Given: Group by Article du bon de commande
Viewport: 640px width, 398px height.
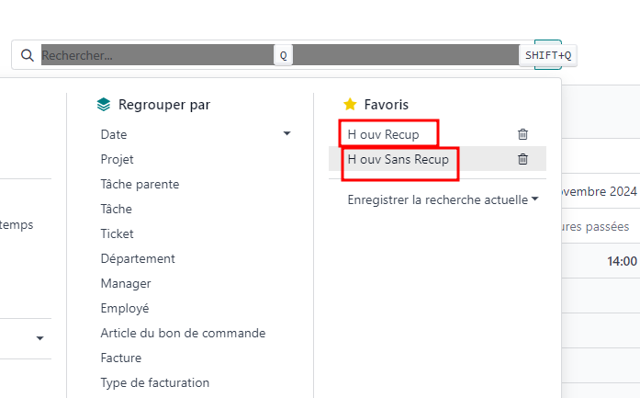Looking at the screenshot, I should (183, 333).
